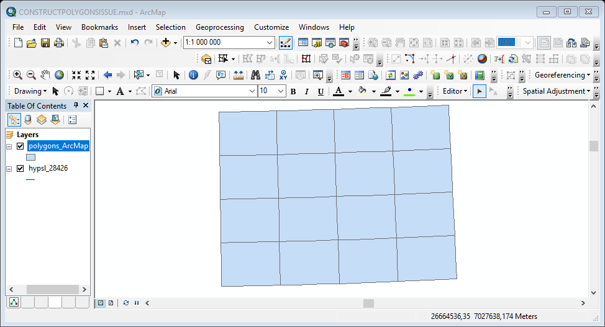Create a new map document

pos(18,42)
